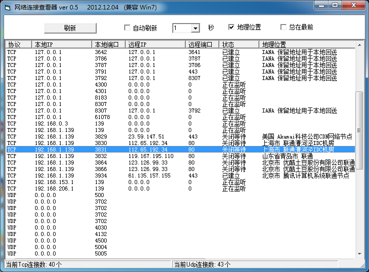
Task: Select the row with local port 8183
Action: pos(181,97)
